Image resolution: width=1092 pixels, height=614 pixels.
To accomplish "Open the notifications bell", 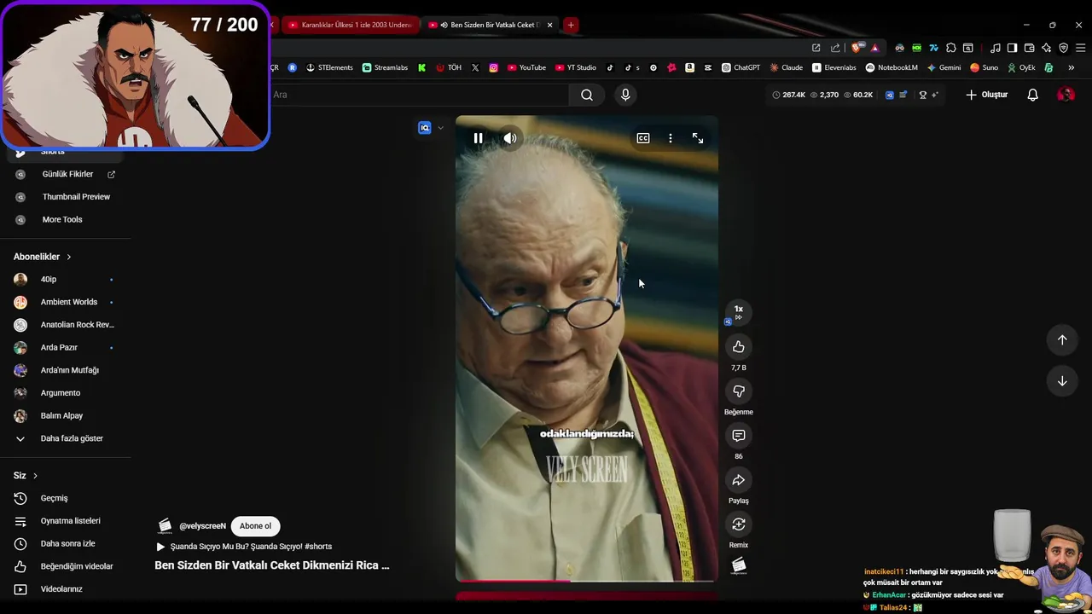I will click(1032, 95).
